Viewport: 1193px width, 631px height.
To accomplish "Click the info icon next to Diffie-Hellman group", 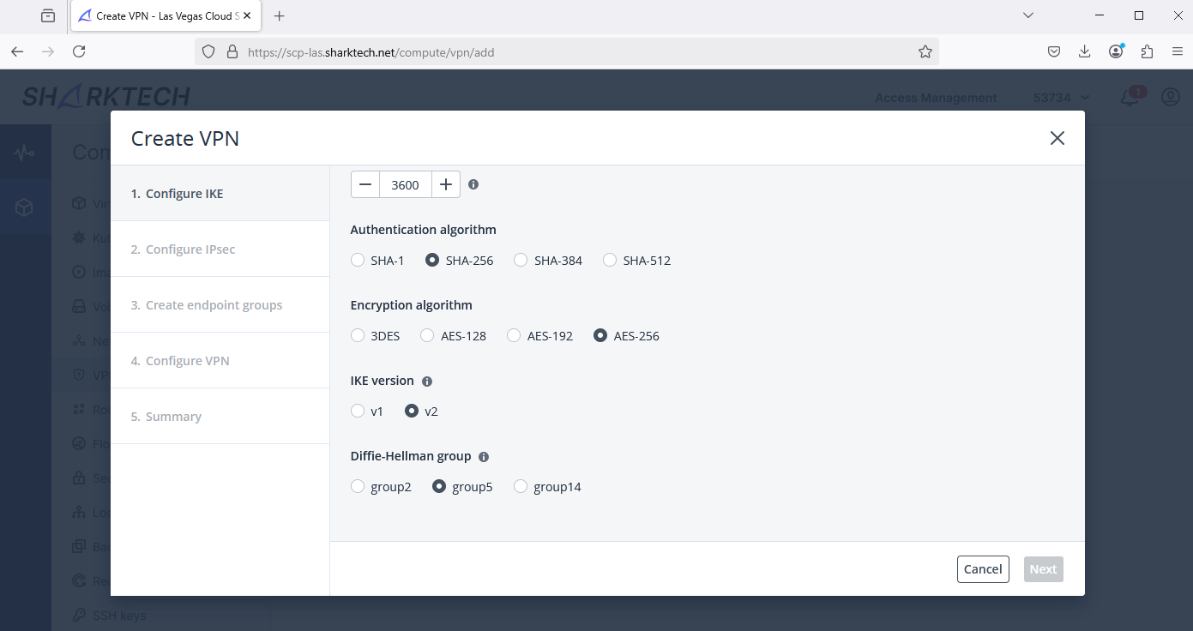I will tap(483, 456).
